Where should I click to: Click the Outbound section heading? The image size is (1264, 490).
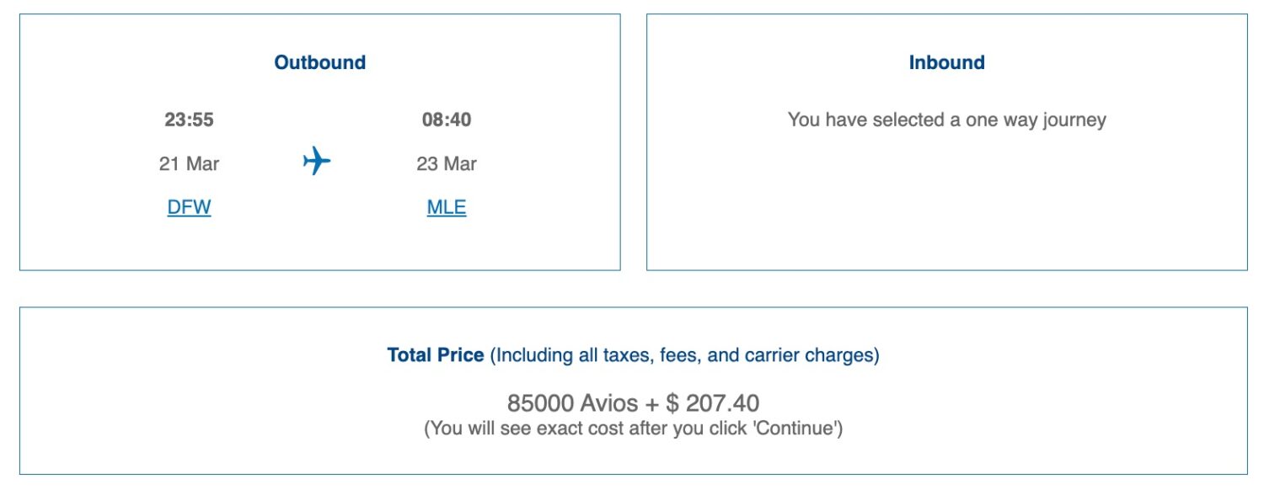(x=319, y=61)
